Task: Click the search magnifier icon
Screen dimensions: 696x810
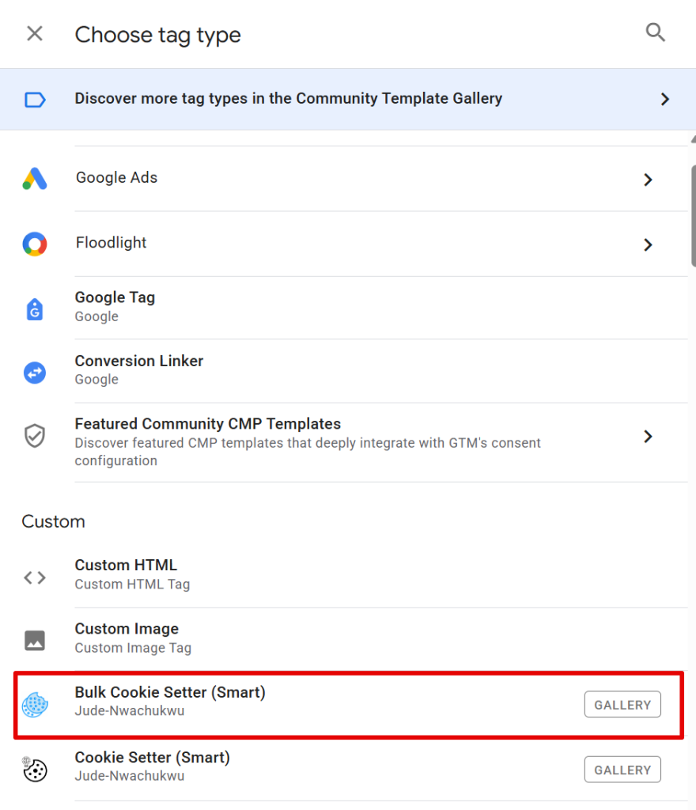Action: click(x=655, y=32)
